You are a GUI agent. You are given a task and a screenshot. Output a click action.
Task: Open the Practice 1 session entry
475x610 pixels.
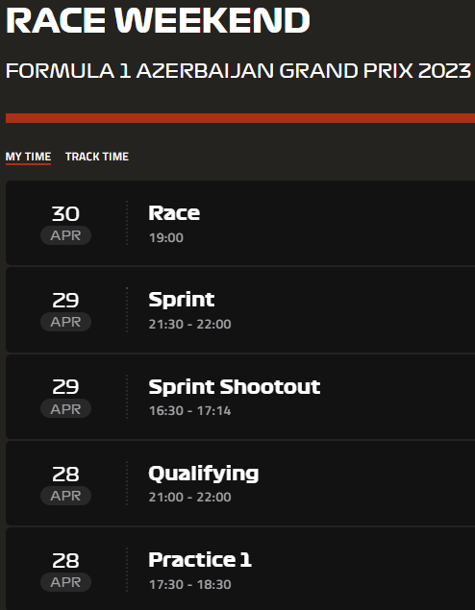coord(240,569)
